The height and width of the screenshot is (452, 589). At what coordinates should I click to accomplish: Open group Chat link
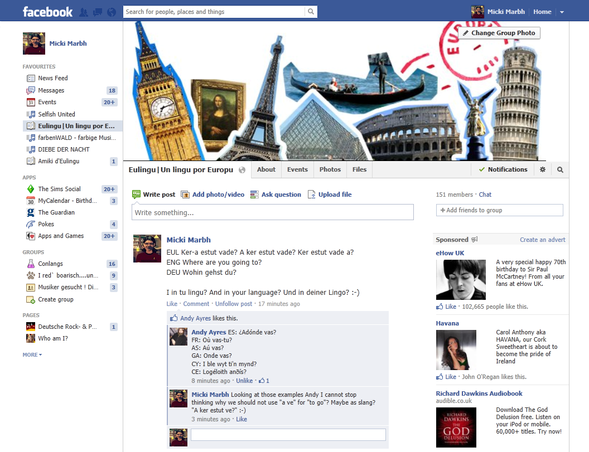tap(485, 195)
